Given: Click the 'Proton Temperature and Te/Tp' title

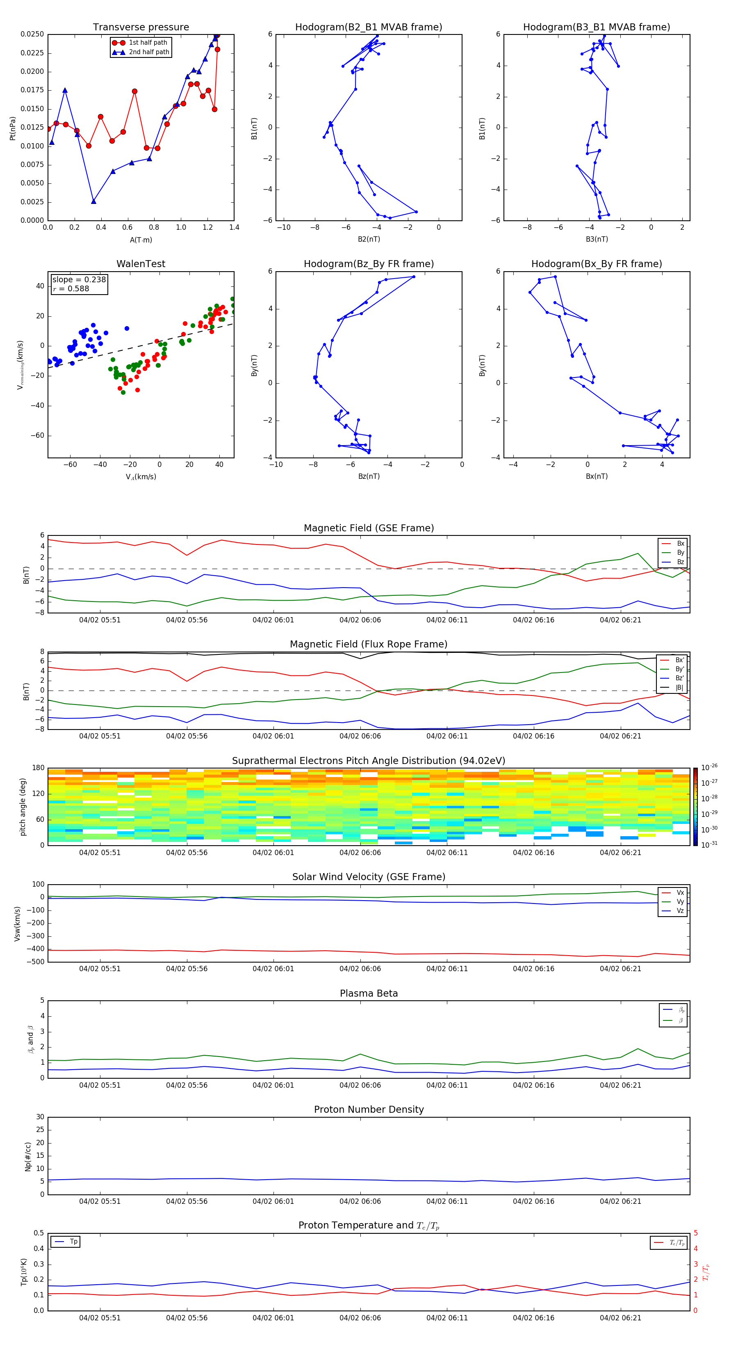Looking at the screenshot, I should click(369, 1226).
